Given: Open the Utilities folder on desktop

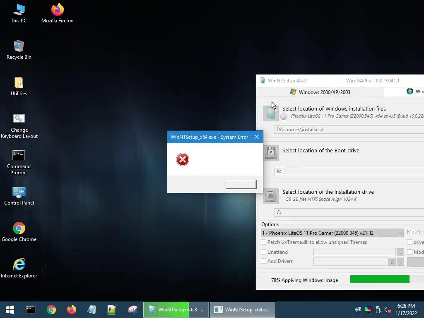Looking at the screenshot, I should coord(19,87).
